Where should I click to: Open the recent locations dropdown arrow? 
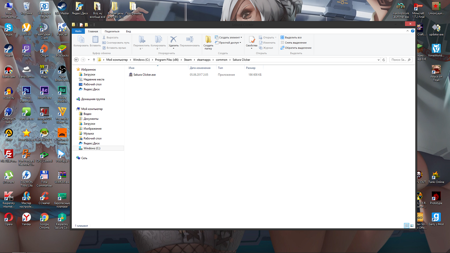pyautogui.click(x=89, y=60)
